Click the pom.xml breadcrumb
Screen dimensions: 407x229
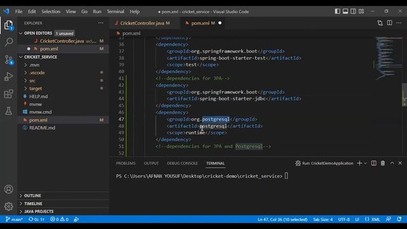coord(132,33)
